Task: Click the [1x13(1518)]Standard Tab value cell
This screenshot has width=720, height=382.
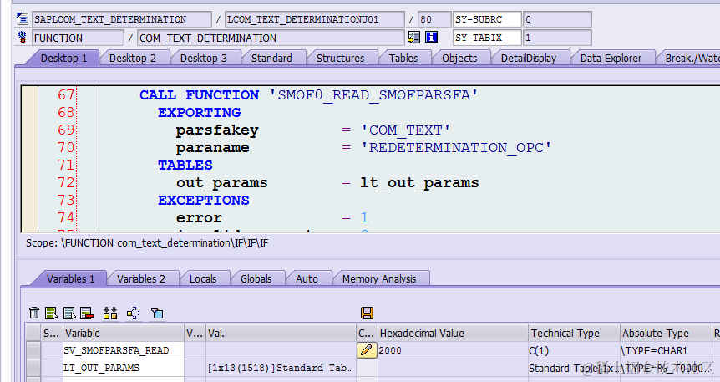Action: [x=281, y=368]
